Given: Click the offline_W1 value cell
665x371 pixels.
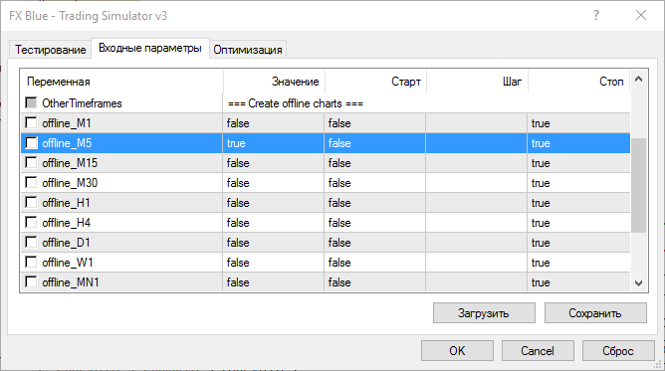Looking at the screenshot, I should click(x=273, y=263).
